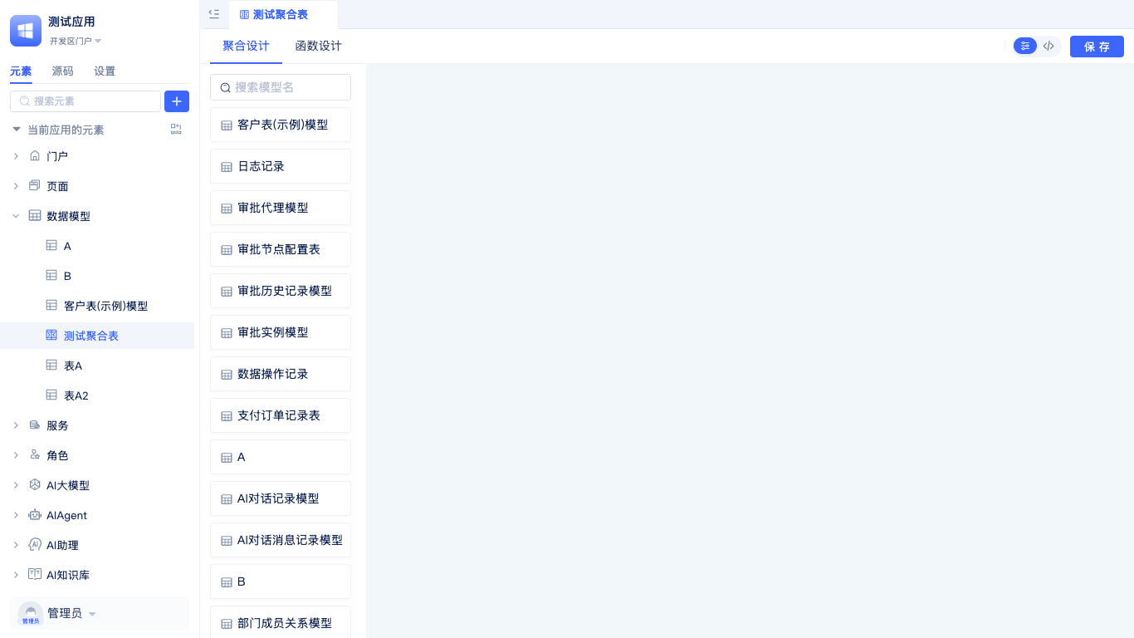This screenshot has height=638, width=1134.
Task: Click the 角色 person icon
Action: coord(35,454)
